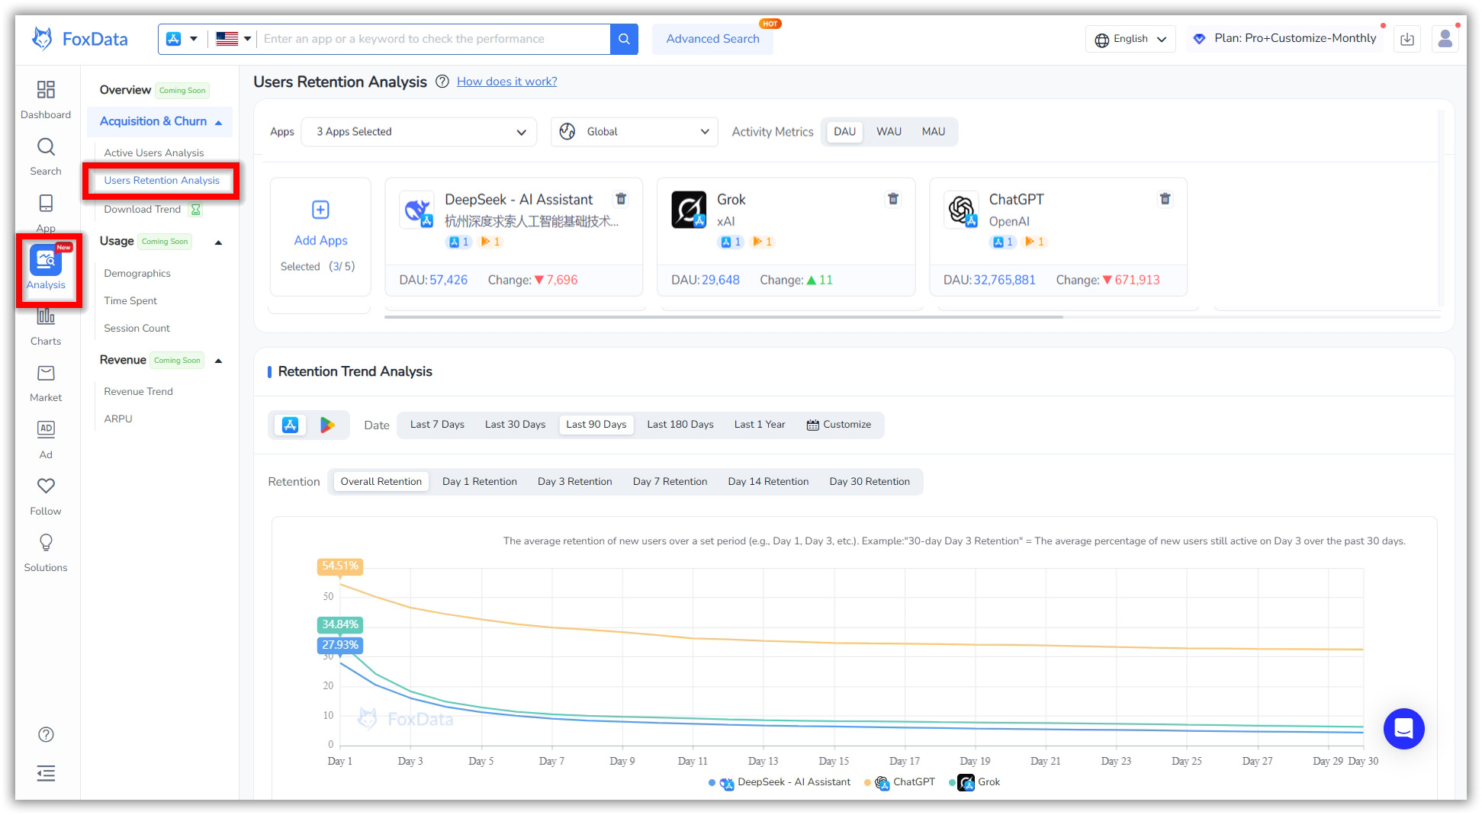The image size is (1482, 815).
Task: Delete Grok app with trash icon
Action: point(893,199)
